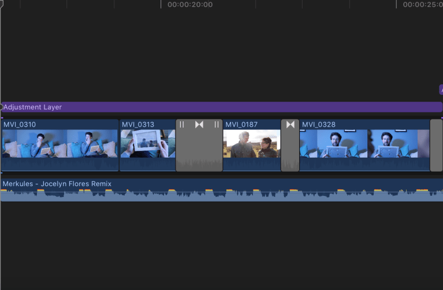Viewport: 443px width, 290px height.
Task: Click the 00:00:20:00 timecode on the ruler
Action: click(190, 5)
